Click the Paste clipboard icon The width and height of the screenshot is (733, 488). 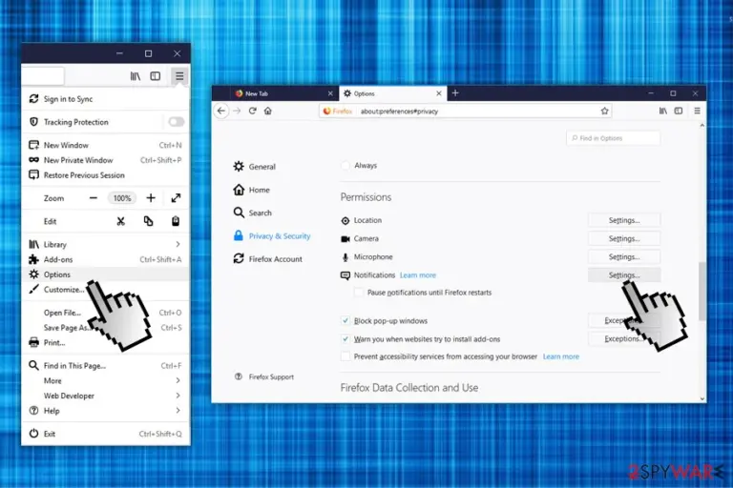click(x=176, y=221)
